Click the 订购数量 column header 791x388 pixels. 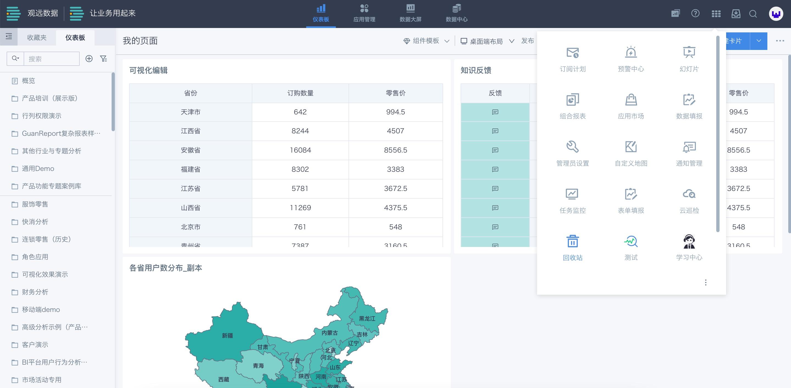pos(300,93)
